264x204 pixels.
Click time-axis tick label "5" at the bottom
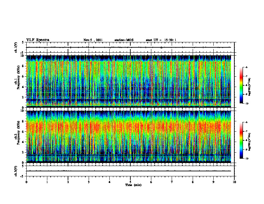point(130,182)
